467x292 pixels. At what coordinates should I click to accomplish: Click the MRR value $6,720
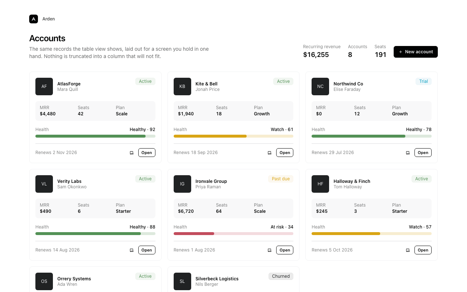(x=186, y=211)
